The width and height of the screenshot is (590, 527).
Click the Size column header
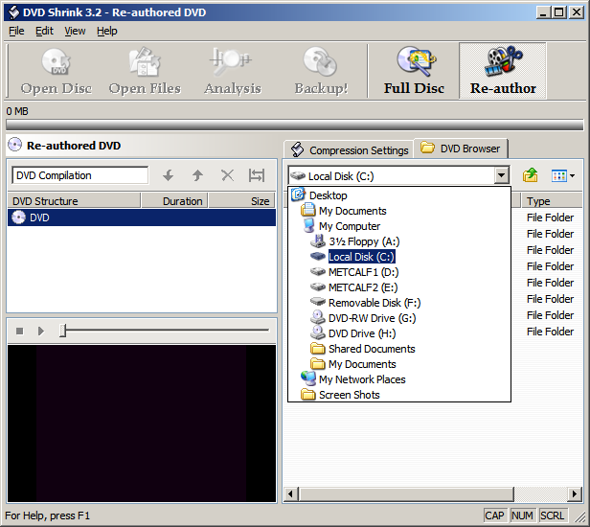(241, 201)
